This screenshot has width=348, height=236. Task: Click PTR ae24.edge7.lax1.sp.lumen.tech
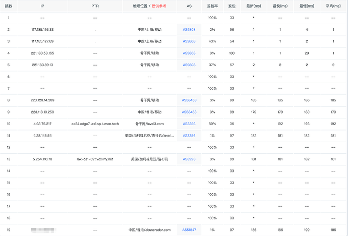(95, 124)
